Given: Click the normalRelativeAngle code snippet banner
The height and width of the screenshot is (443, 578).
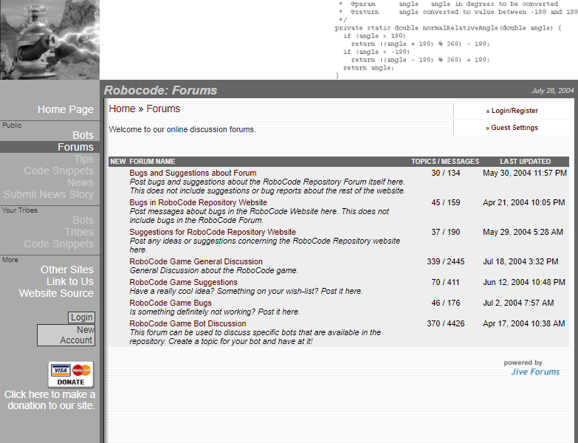Looking at the screenshot, I should [455, 39].
